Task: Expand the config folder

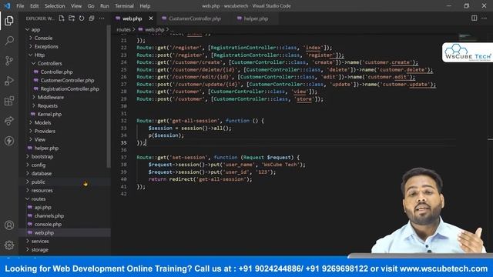Action: tap(39, 165)
